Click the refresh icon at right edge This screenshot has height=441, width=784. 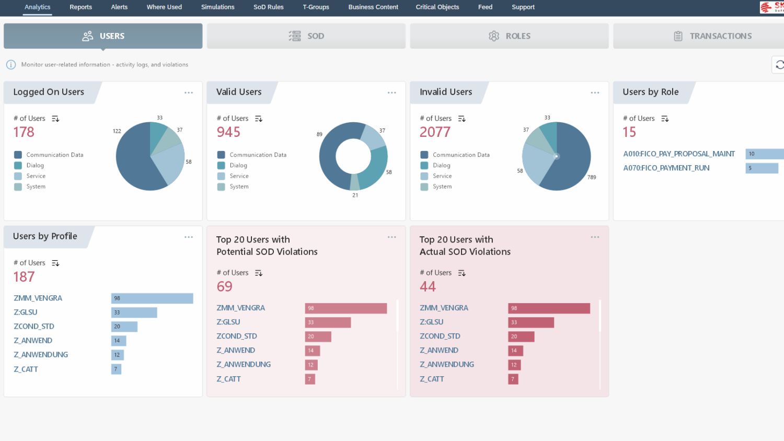(779, 65)
